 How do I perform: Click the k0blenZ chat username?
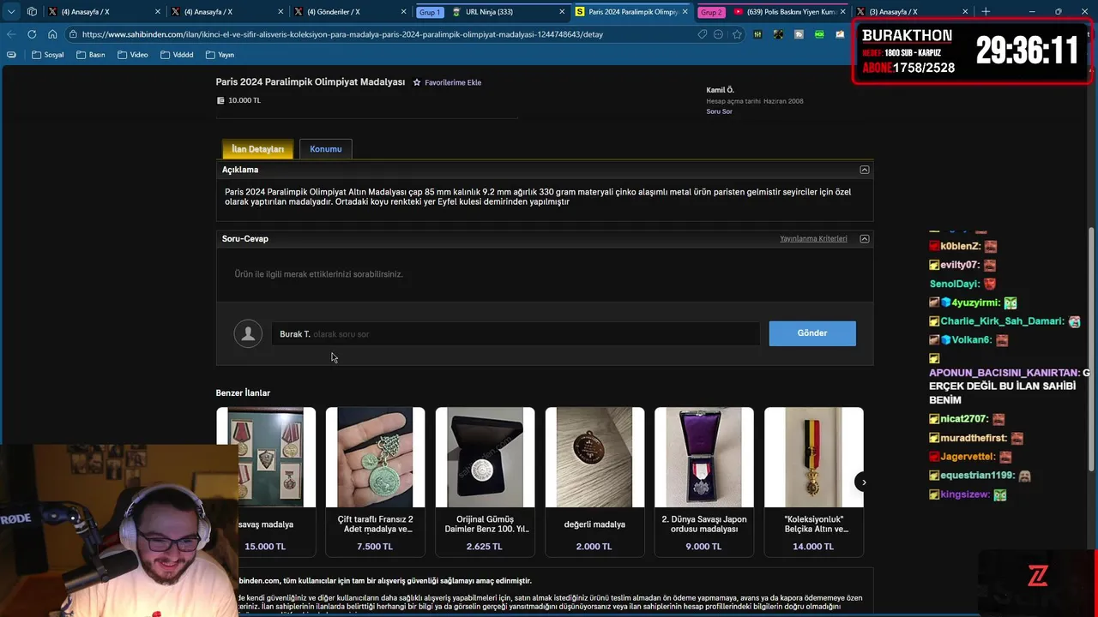point(960,246)
